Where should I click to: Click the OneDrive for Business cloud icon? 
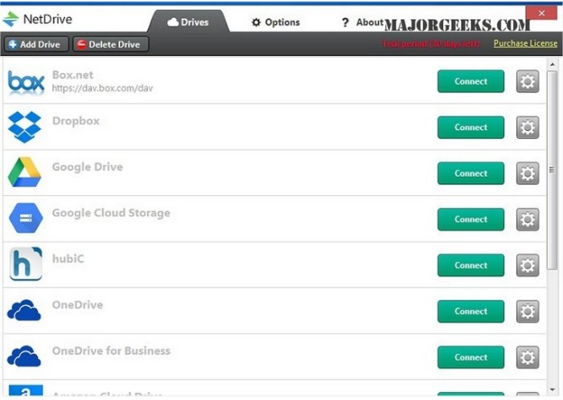click(24, 356)
